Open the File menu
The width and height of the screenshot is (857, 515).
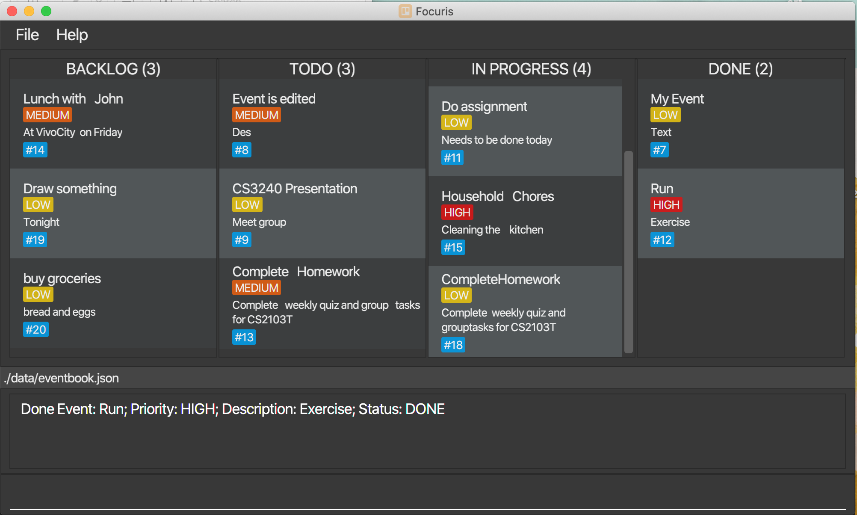[27, 35]
